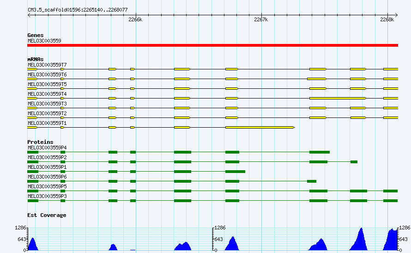Click the long merged exon of transcript T4

pos(338,99)
